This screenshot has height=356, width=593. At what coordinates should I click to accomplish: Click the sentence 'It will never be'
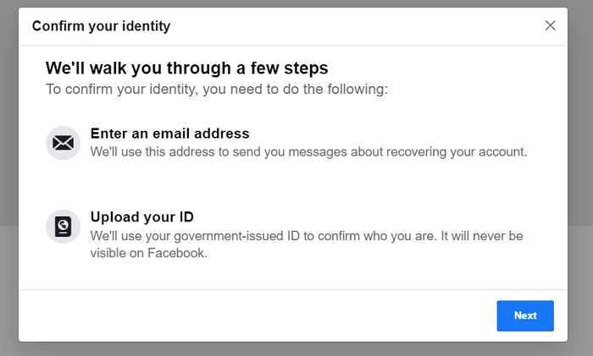[x=482, y=236]
